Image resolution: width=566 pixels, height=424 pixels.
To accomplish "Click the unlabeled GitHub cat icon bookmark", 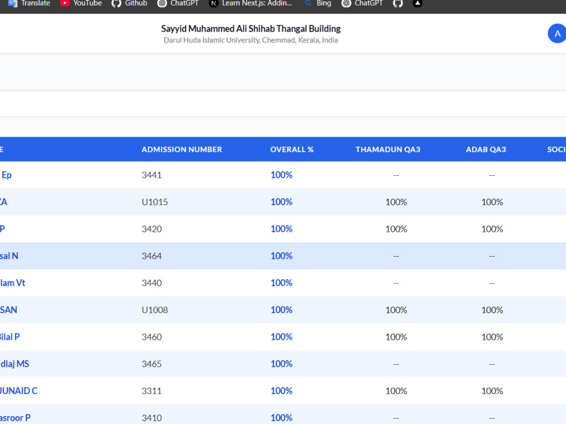I will click(x=398, y=3).
